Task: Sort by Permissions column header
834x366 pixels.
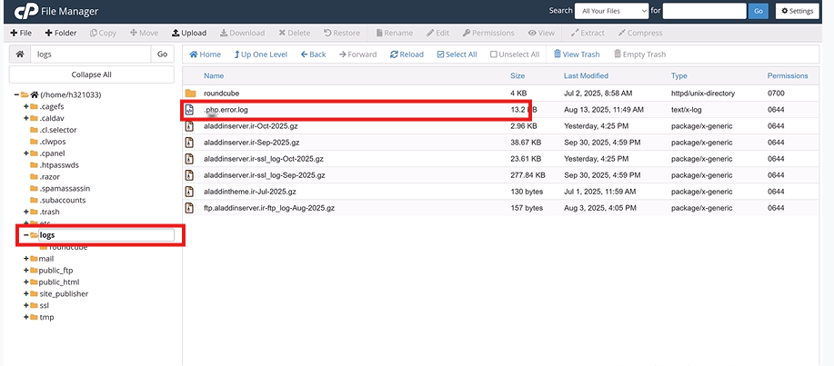Action: point(788,76)
